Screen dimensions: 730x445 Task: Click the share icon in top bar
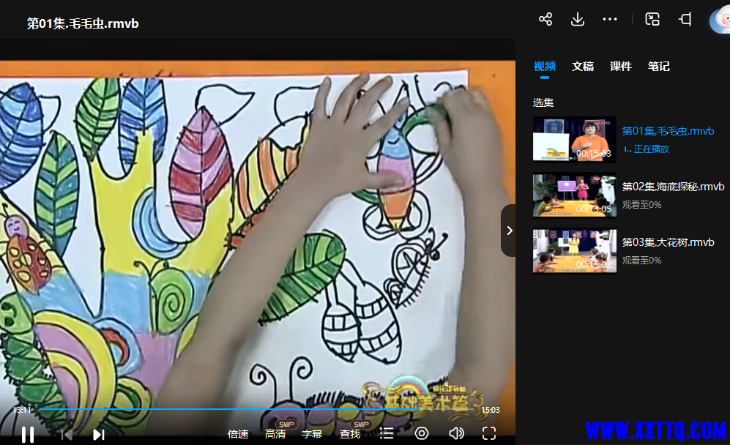click(545, 19)
